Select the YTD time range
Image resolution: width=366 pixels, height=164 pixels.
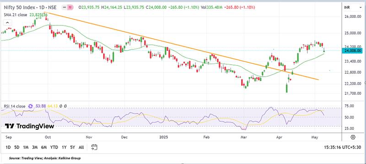54,147
